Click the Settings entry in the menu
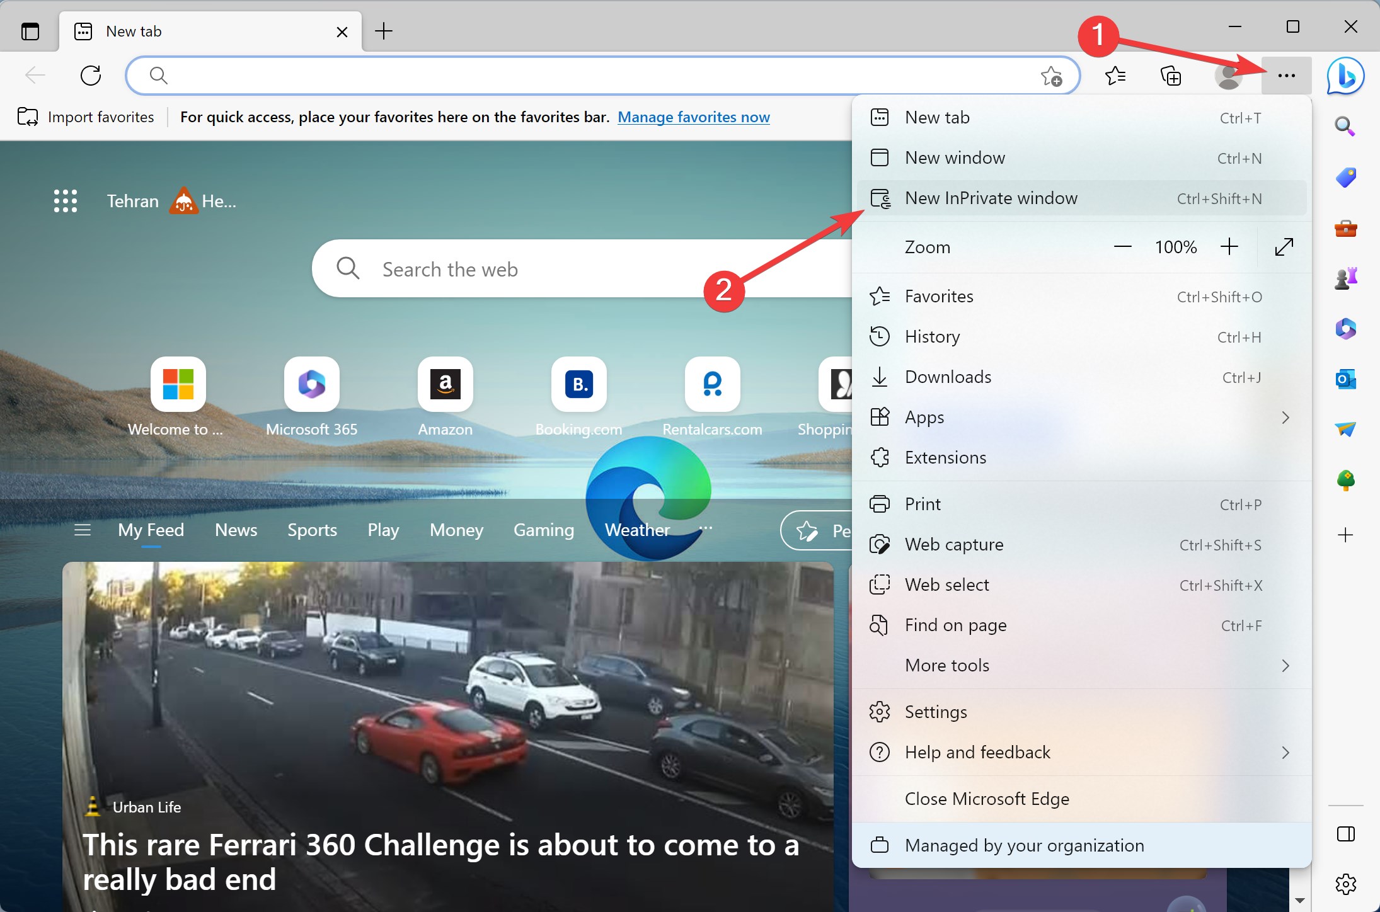The height and width of the screenshot is (912, 1380). tap(935, 712)
